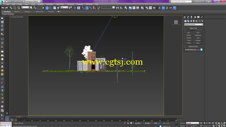Open the Render Setup icon
Image resolution: width=226 pixels, height=127 pixels.
pos(147,8)
